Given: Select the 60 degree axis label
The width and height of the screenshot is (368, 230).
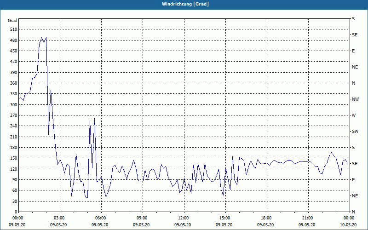Looking at the screenshot, I should pyautogui.click(x=15, y=190).
